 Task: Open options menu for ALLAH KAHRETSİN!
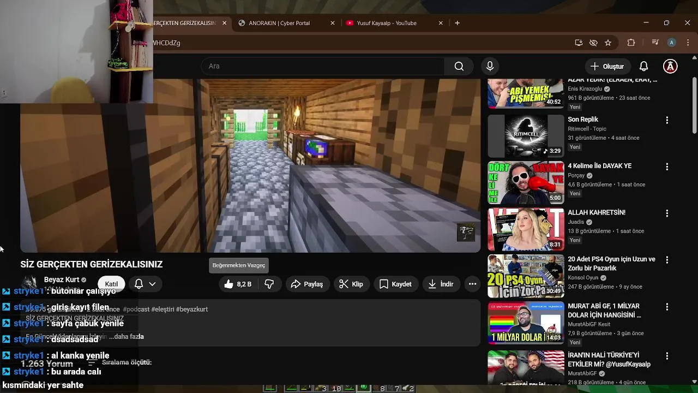(x=666, y=213)
